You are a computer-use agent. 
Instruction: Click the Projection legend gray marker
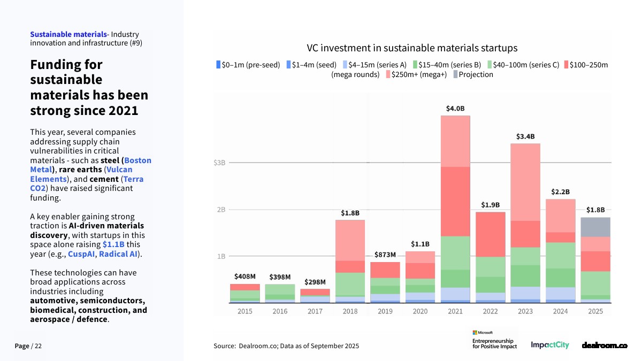[456, 74]
